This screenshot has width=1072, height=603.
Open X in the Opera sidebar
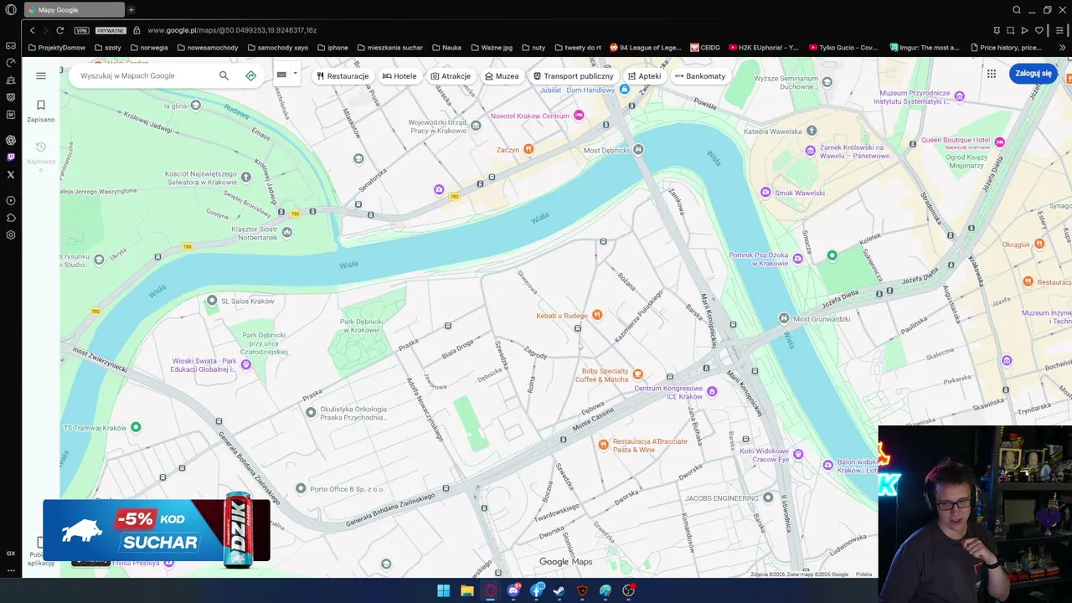(11, 174)
